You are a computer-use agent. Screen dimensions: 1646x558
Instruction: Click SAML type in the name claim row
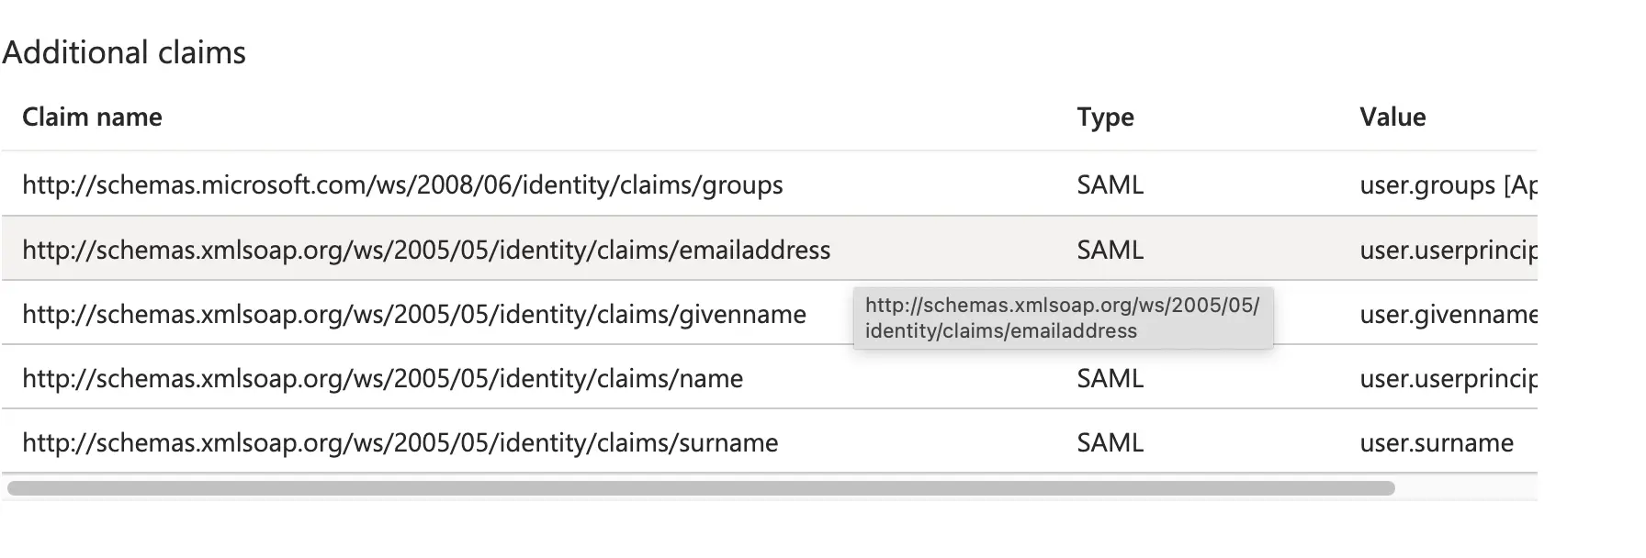pyautogui.click(x=1109, y=378)
